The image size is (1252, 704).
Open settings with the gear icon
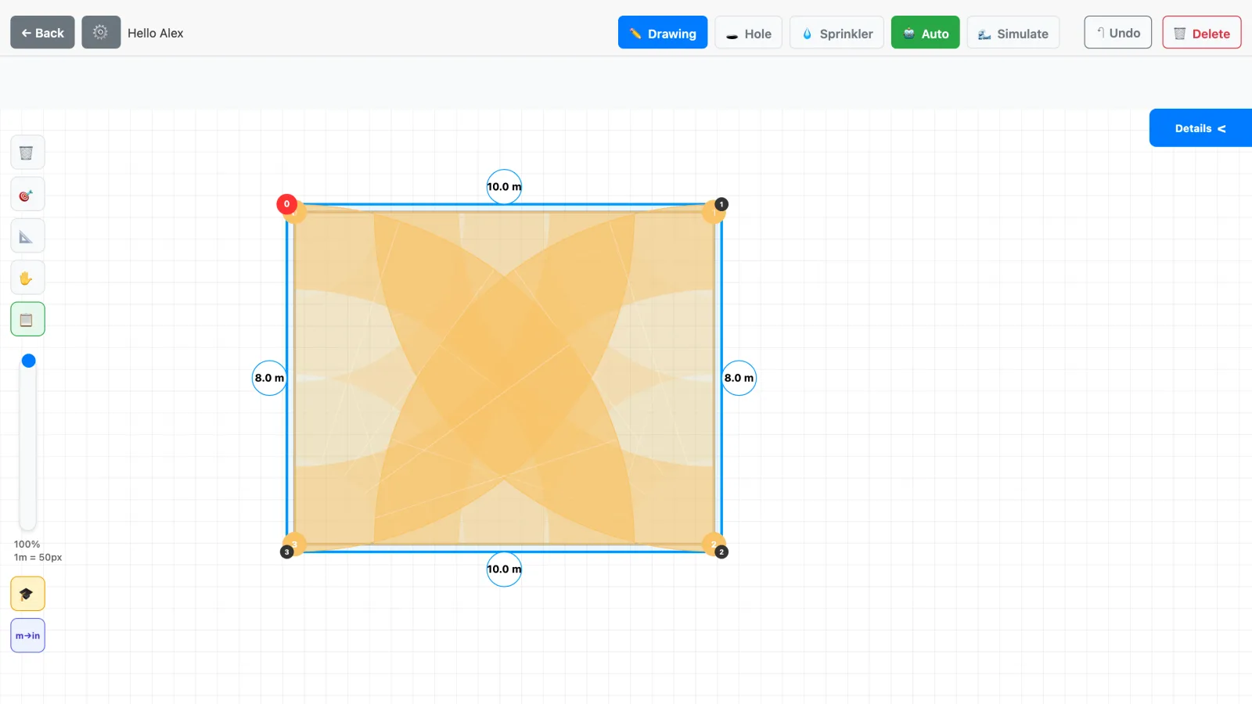(101, 32)
